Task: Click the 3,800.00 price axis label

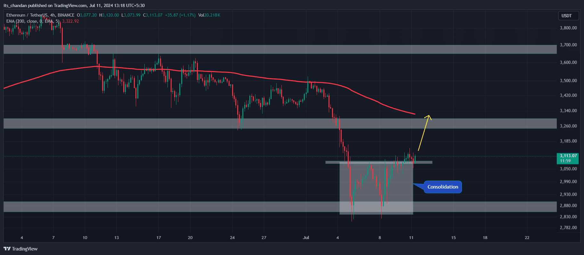Action: [568, 28]
